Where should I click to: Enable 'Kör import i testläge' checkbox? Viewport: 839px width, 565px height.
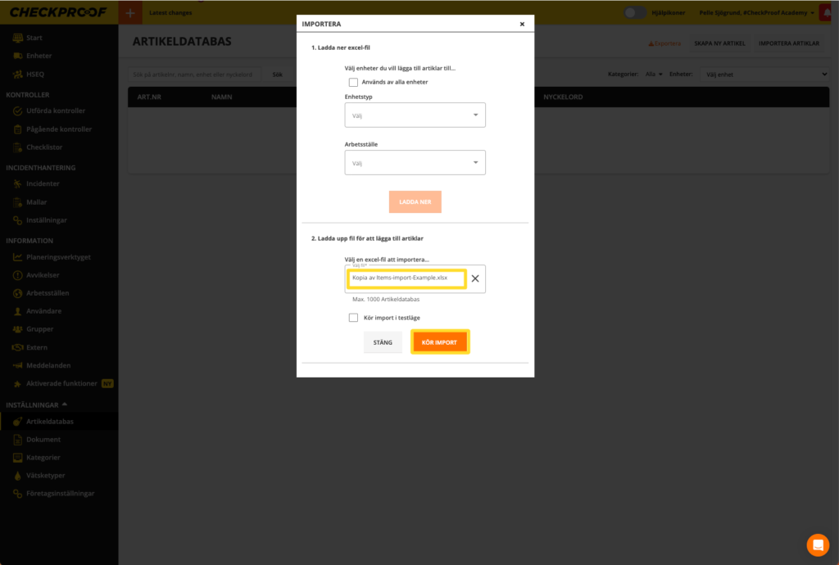(353, 318)
